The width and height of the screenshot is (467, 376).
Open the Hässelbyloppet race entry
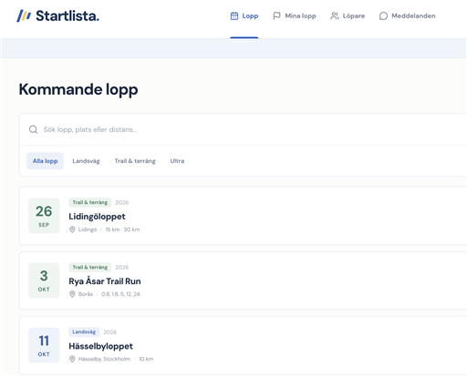pos(243,345)
